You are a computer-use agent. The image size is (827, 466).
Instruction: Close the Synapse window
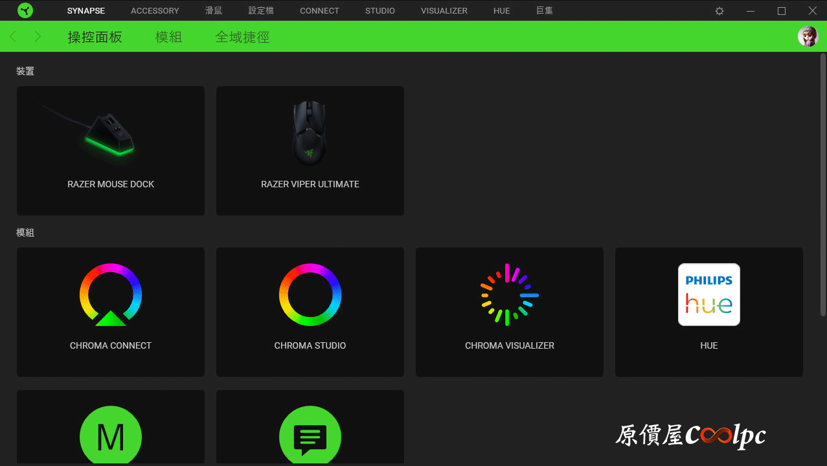tap(813, 11)
